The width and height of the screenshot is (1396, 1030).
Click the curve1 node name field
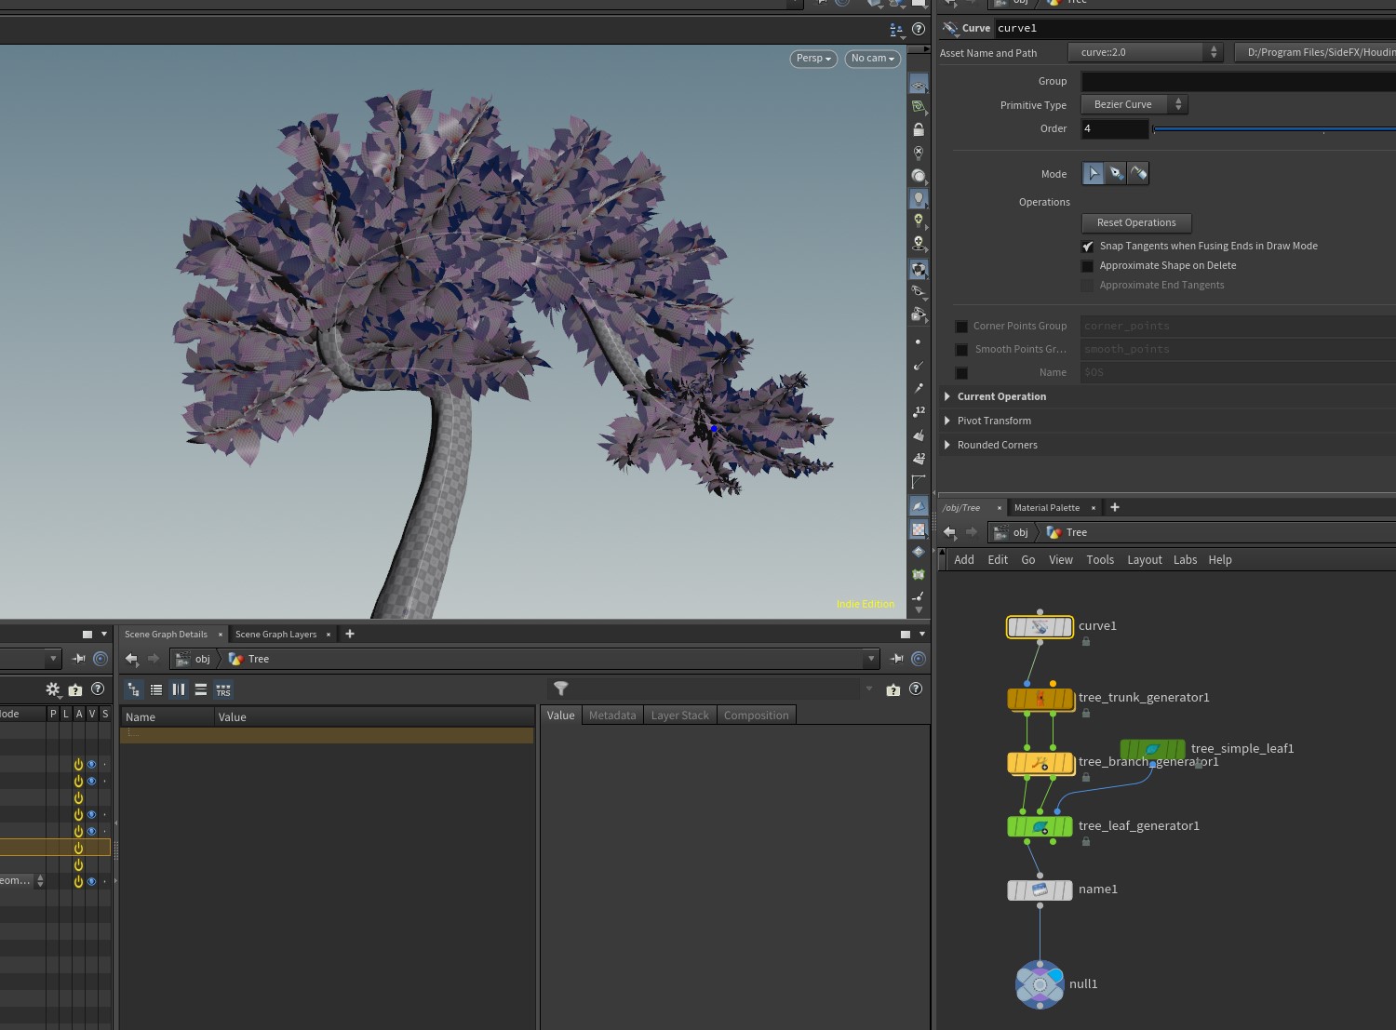pos(1195,28)
